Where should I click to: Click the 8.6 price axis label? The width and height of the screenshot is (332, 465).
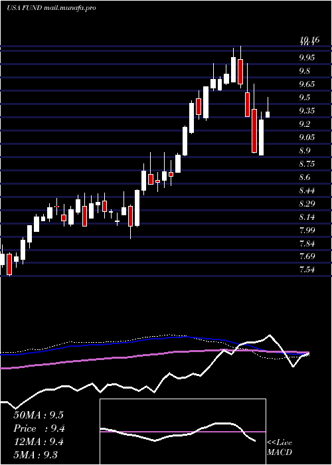pos(304,177)
